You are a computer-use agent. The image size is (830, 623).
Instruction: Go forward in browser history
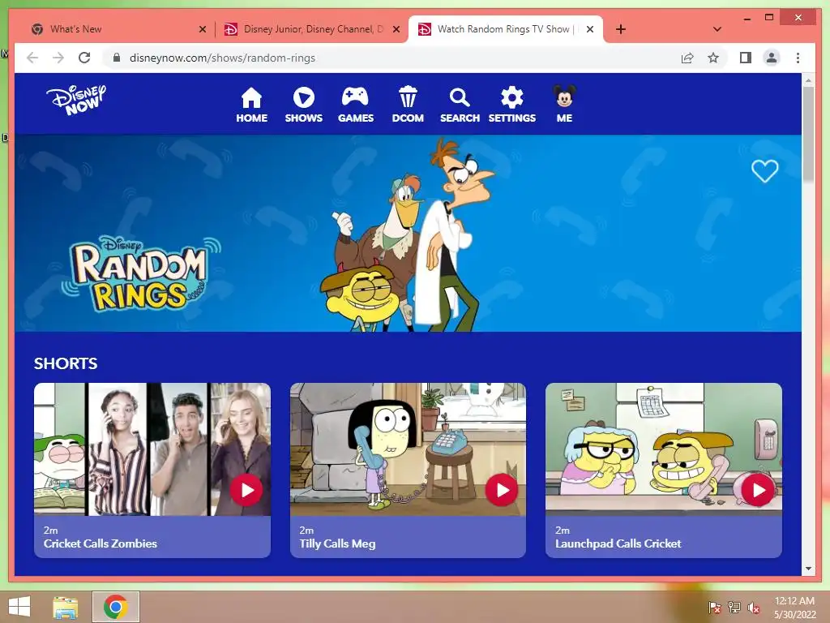click(x=58, y=58)
